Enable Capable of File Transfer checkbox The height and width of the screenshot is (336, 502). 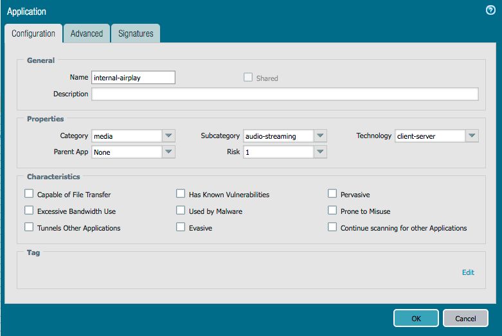[29, 194]
